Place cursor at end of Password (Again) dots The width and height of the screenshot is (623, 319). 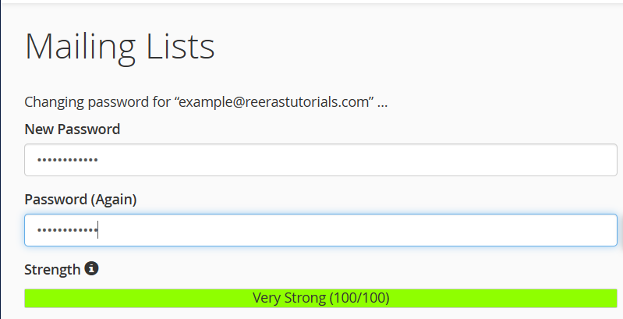click(x=98, y=230)
